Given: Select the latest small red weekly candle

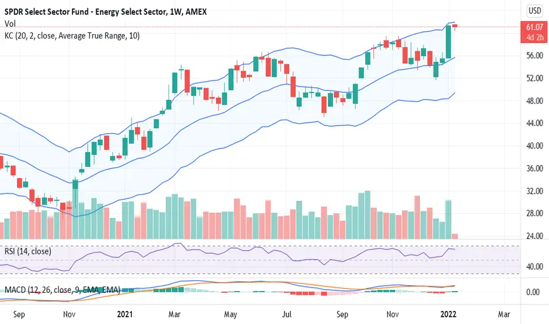Looking at the screenshot, I should [x=455, y=27].
